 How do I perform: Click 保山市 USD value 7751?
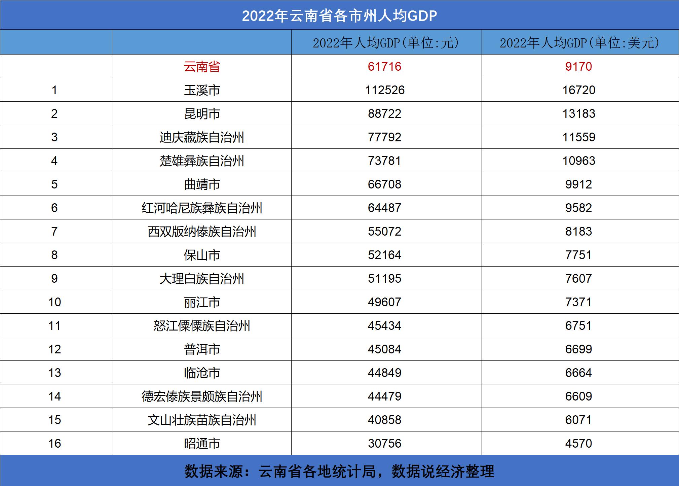(578, 255)
